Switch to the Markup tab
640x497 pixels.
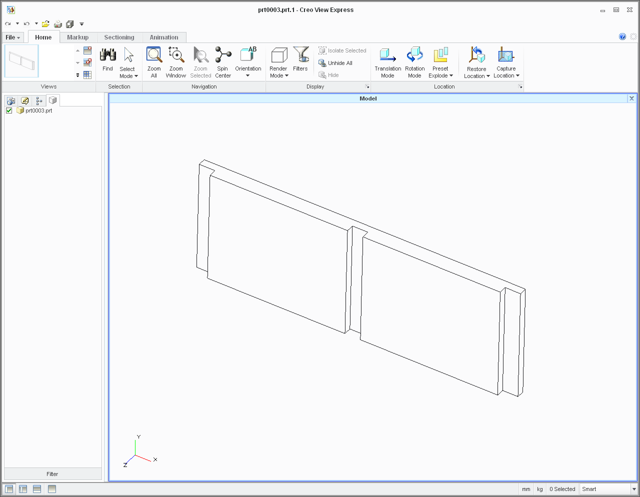point(77,37)
